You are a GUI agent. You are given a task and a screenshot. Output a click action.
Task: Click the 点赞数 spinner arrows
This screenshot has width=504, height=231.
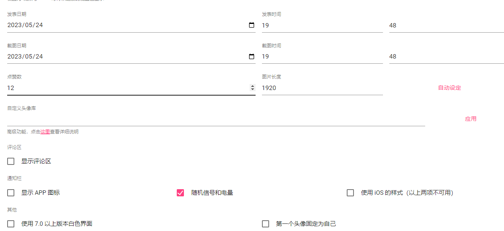[x=252, y=88]
